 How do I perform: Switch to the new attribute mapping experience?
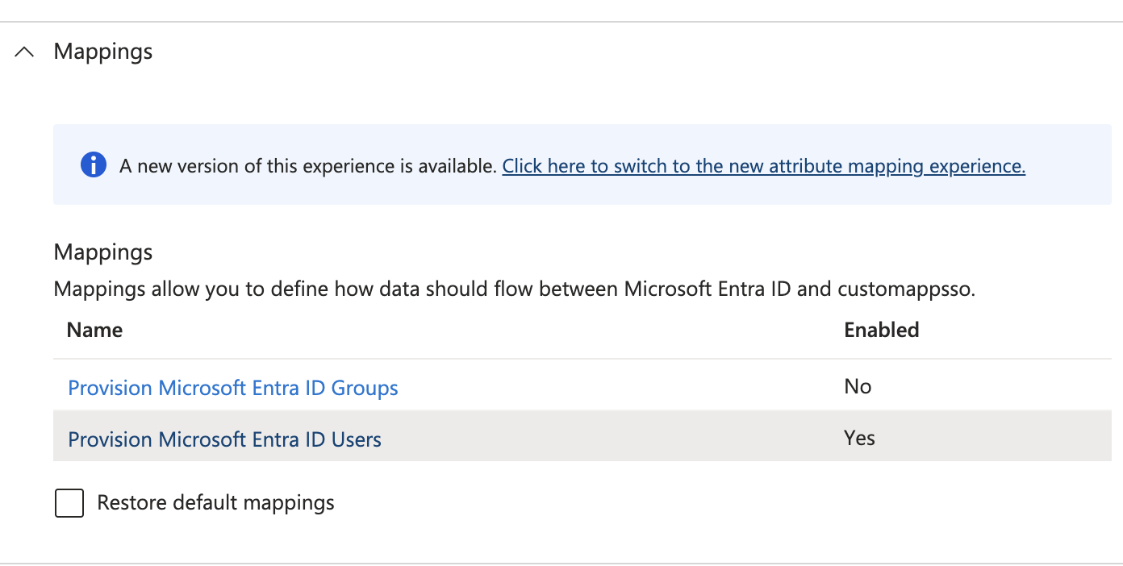pos(763,166)
